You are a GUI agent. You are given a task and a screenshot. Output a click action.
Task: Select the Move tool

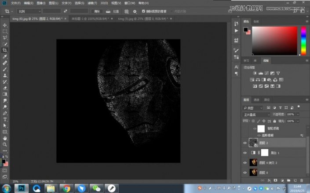5,25
